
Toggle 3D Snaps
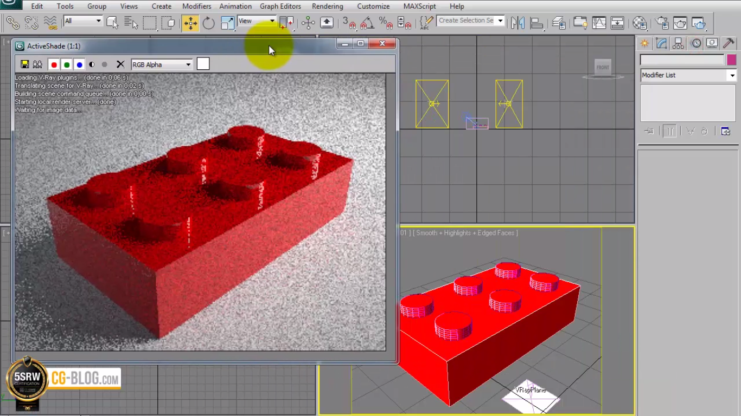(x=349, y=23)
